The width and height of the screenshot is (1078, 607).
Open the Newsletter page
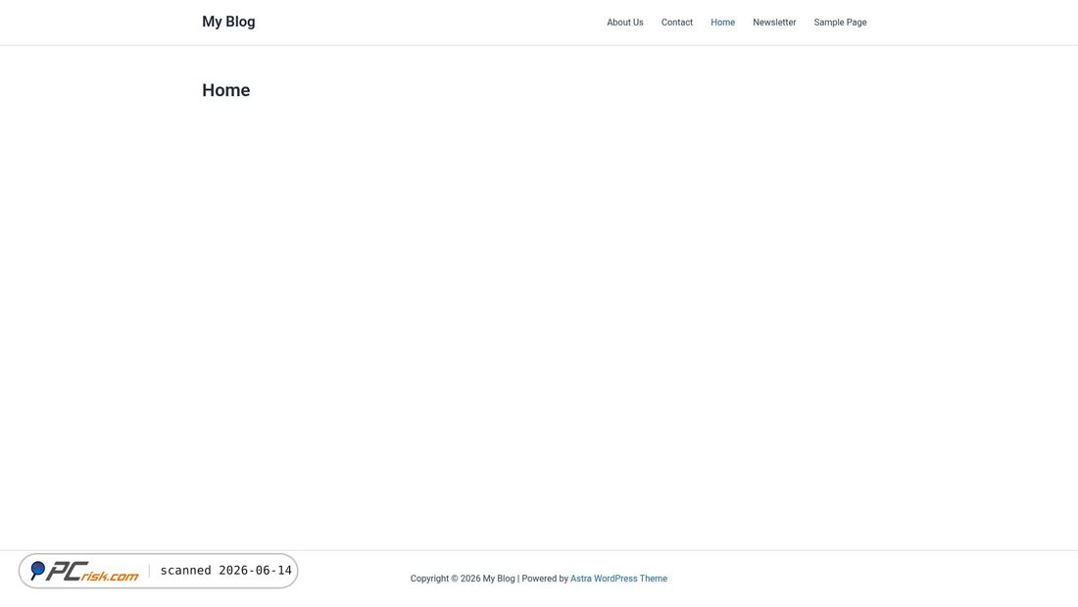point(774,23)
